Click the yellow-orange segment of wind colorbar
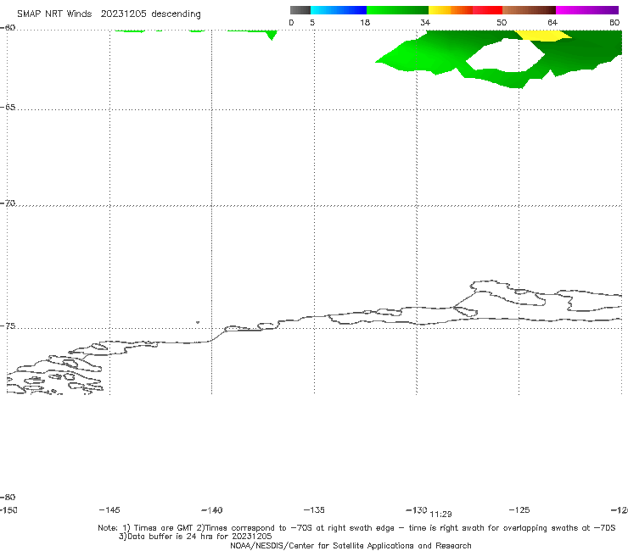628x551 pixels. point(450,10)
